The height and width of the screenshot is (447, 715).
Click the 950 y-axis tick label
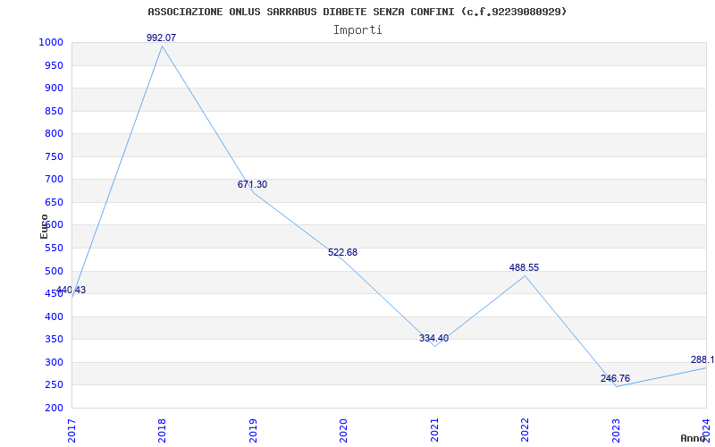(x=54, y=65)
